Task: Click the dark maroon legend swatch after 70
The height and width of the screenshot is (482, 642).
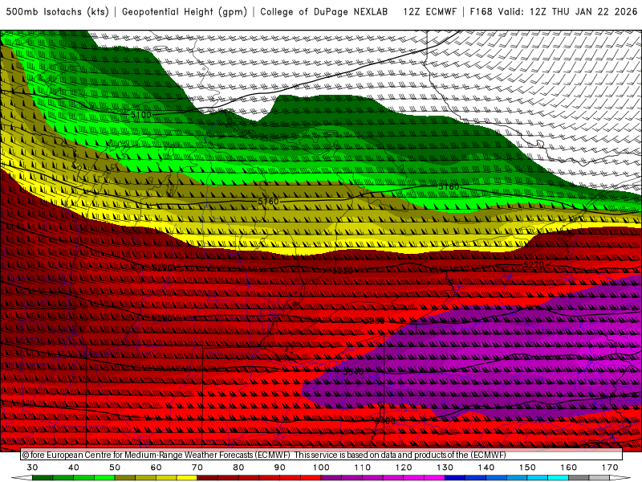Action: 208,478
